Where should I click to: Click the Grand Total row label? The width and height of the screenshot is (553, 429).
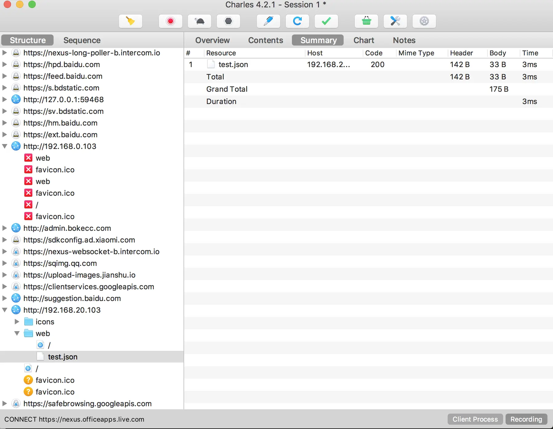pos(227,89)
